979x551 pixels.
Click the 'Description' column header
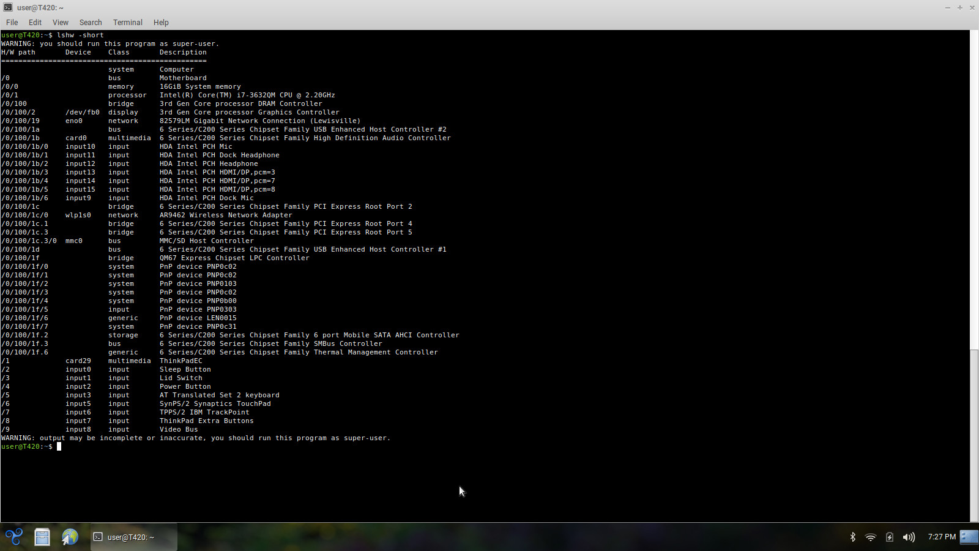point(183,53)
